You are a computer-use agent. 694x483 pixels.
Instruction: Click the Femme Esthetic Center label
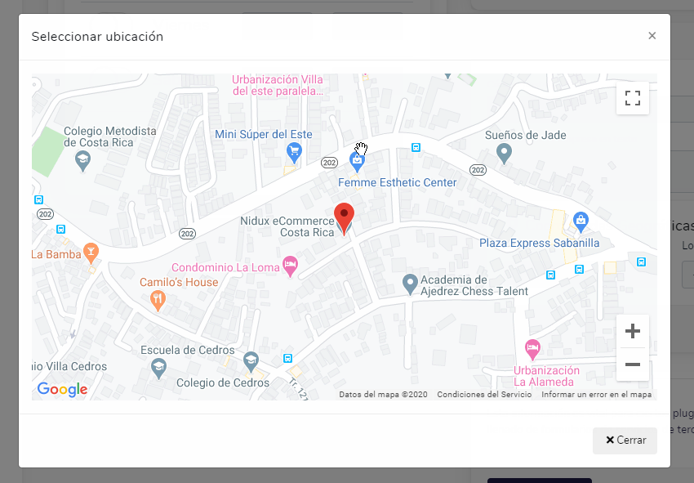[397, 182]
